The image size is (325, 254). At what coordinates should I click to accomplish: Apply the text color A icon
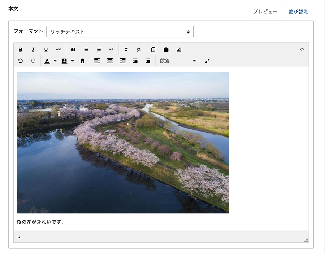(x=47, y=61)
